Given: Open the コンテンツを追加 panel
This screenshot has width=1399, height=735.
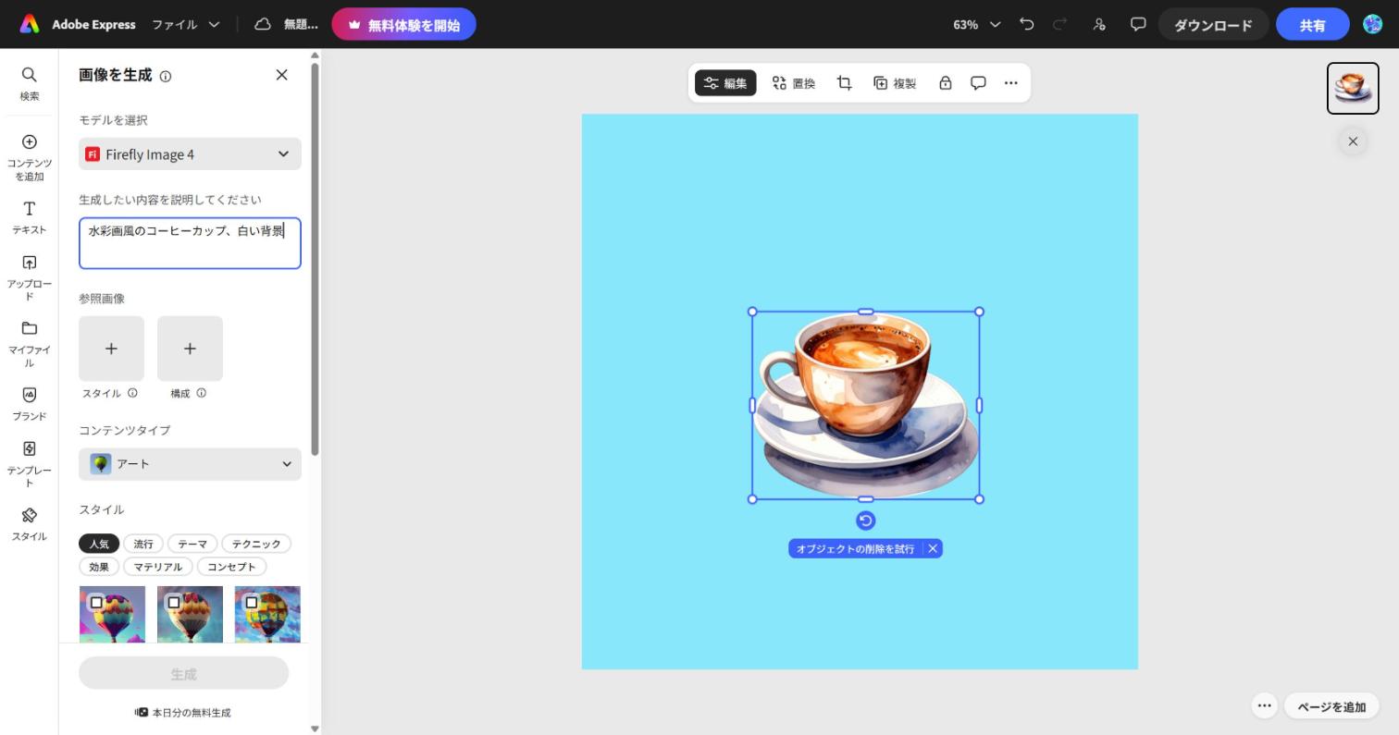Looking at the screenshot, I should pyautogui.click(x=30, y=157).
